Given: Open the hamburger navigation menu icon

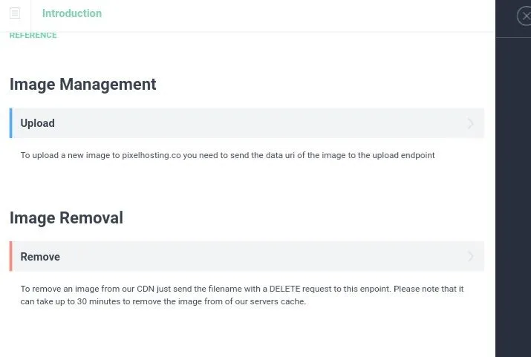Looking at the screenshot, I should pyautogui.click(x=15, y=13).
